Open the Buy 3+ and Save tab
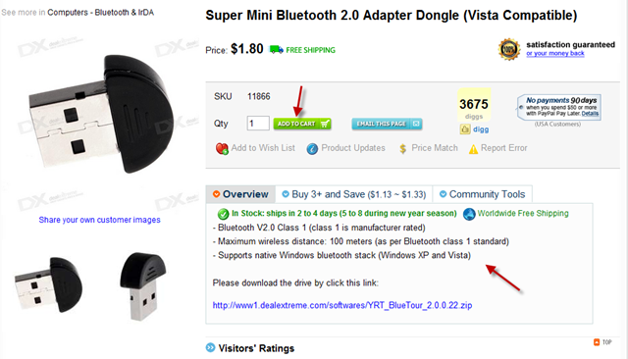Viewport: 628px width, 359px height. pos(354,194)
